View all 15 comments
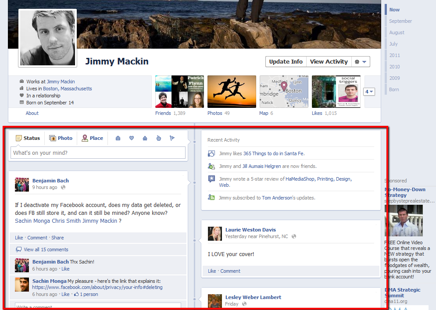This screenshot has width=436, height=310. coord(46,249)
